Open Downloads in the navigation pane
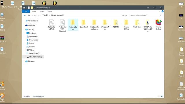The height and width of the screenshot is (104, 185). (34, 40)
